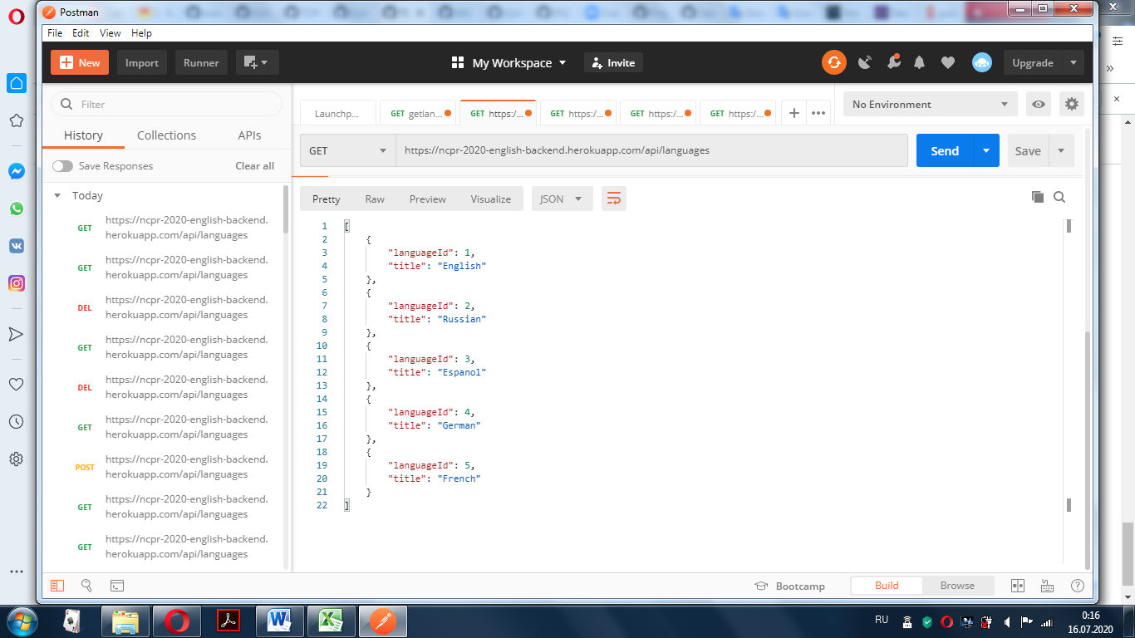This screenshot has height=638, width=1135.
Task: Click the orange sync status icon
Action: coord(833,62)
